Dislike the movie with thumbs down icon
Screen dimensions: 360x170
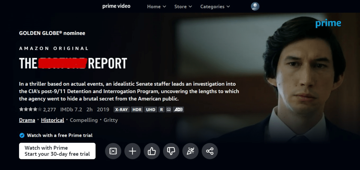click(x=171, y=151)
